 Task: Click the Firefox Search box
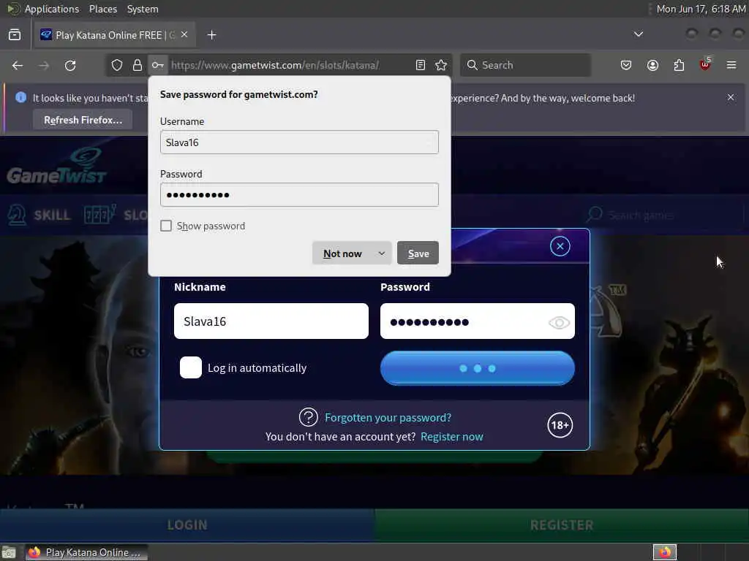coord(525,65)
